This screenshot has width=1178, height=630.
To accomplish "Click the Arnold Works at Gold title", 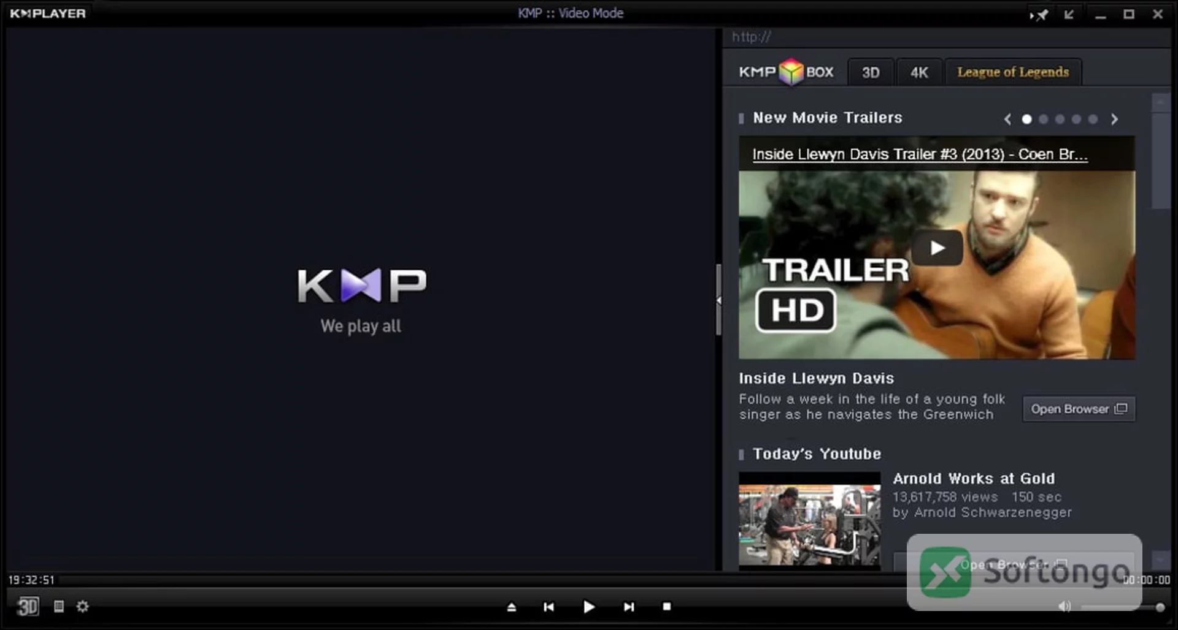I will pyautogui.click(x=974, y=479).
